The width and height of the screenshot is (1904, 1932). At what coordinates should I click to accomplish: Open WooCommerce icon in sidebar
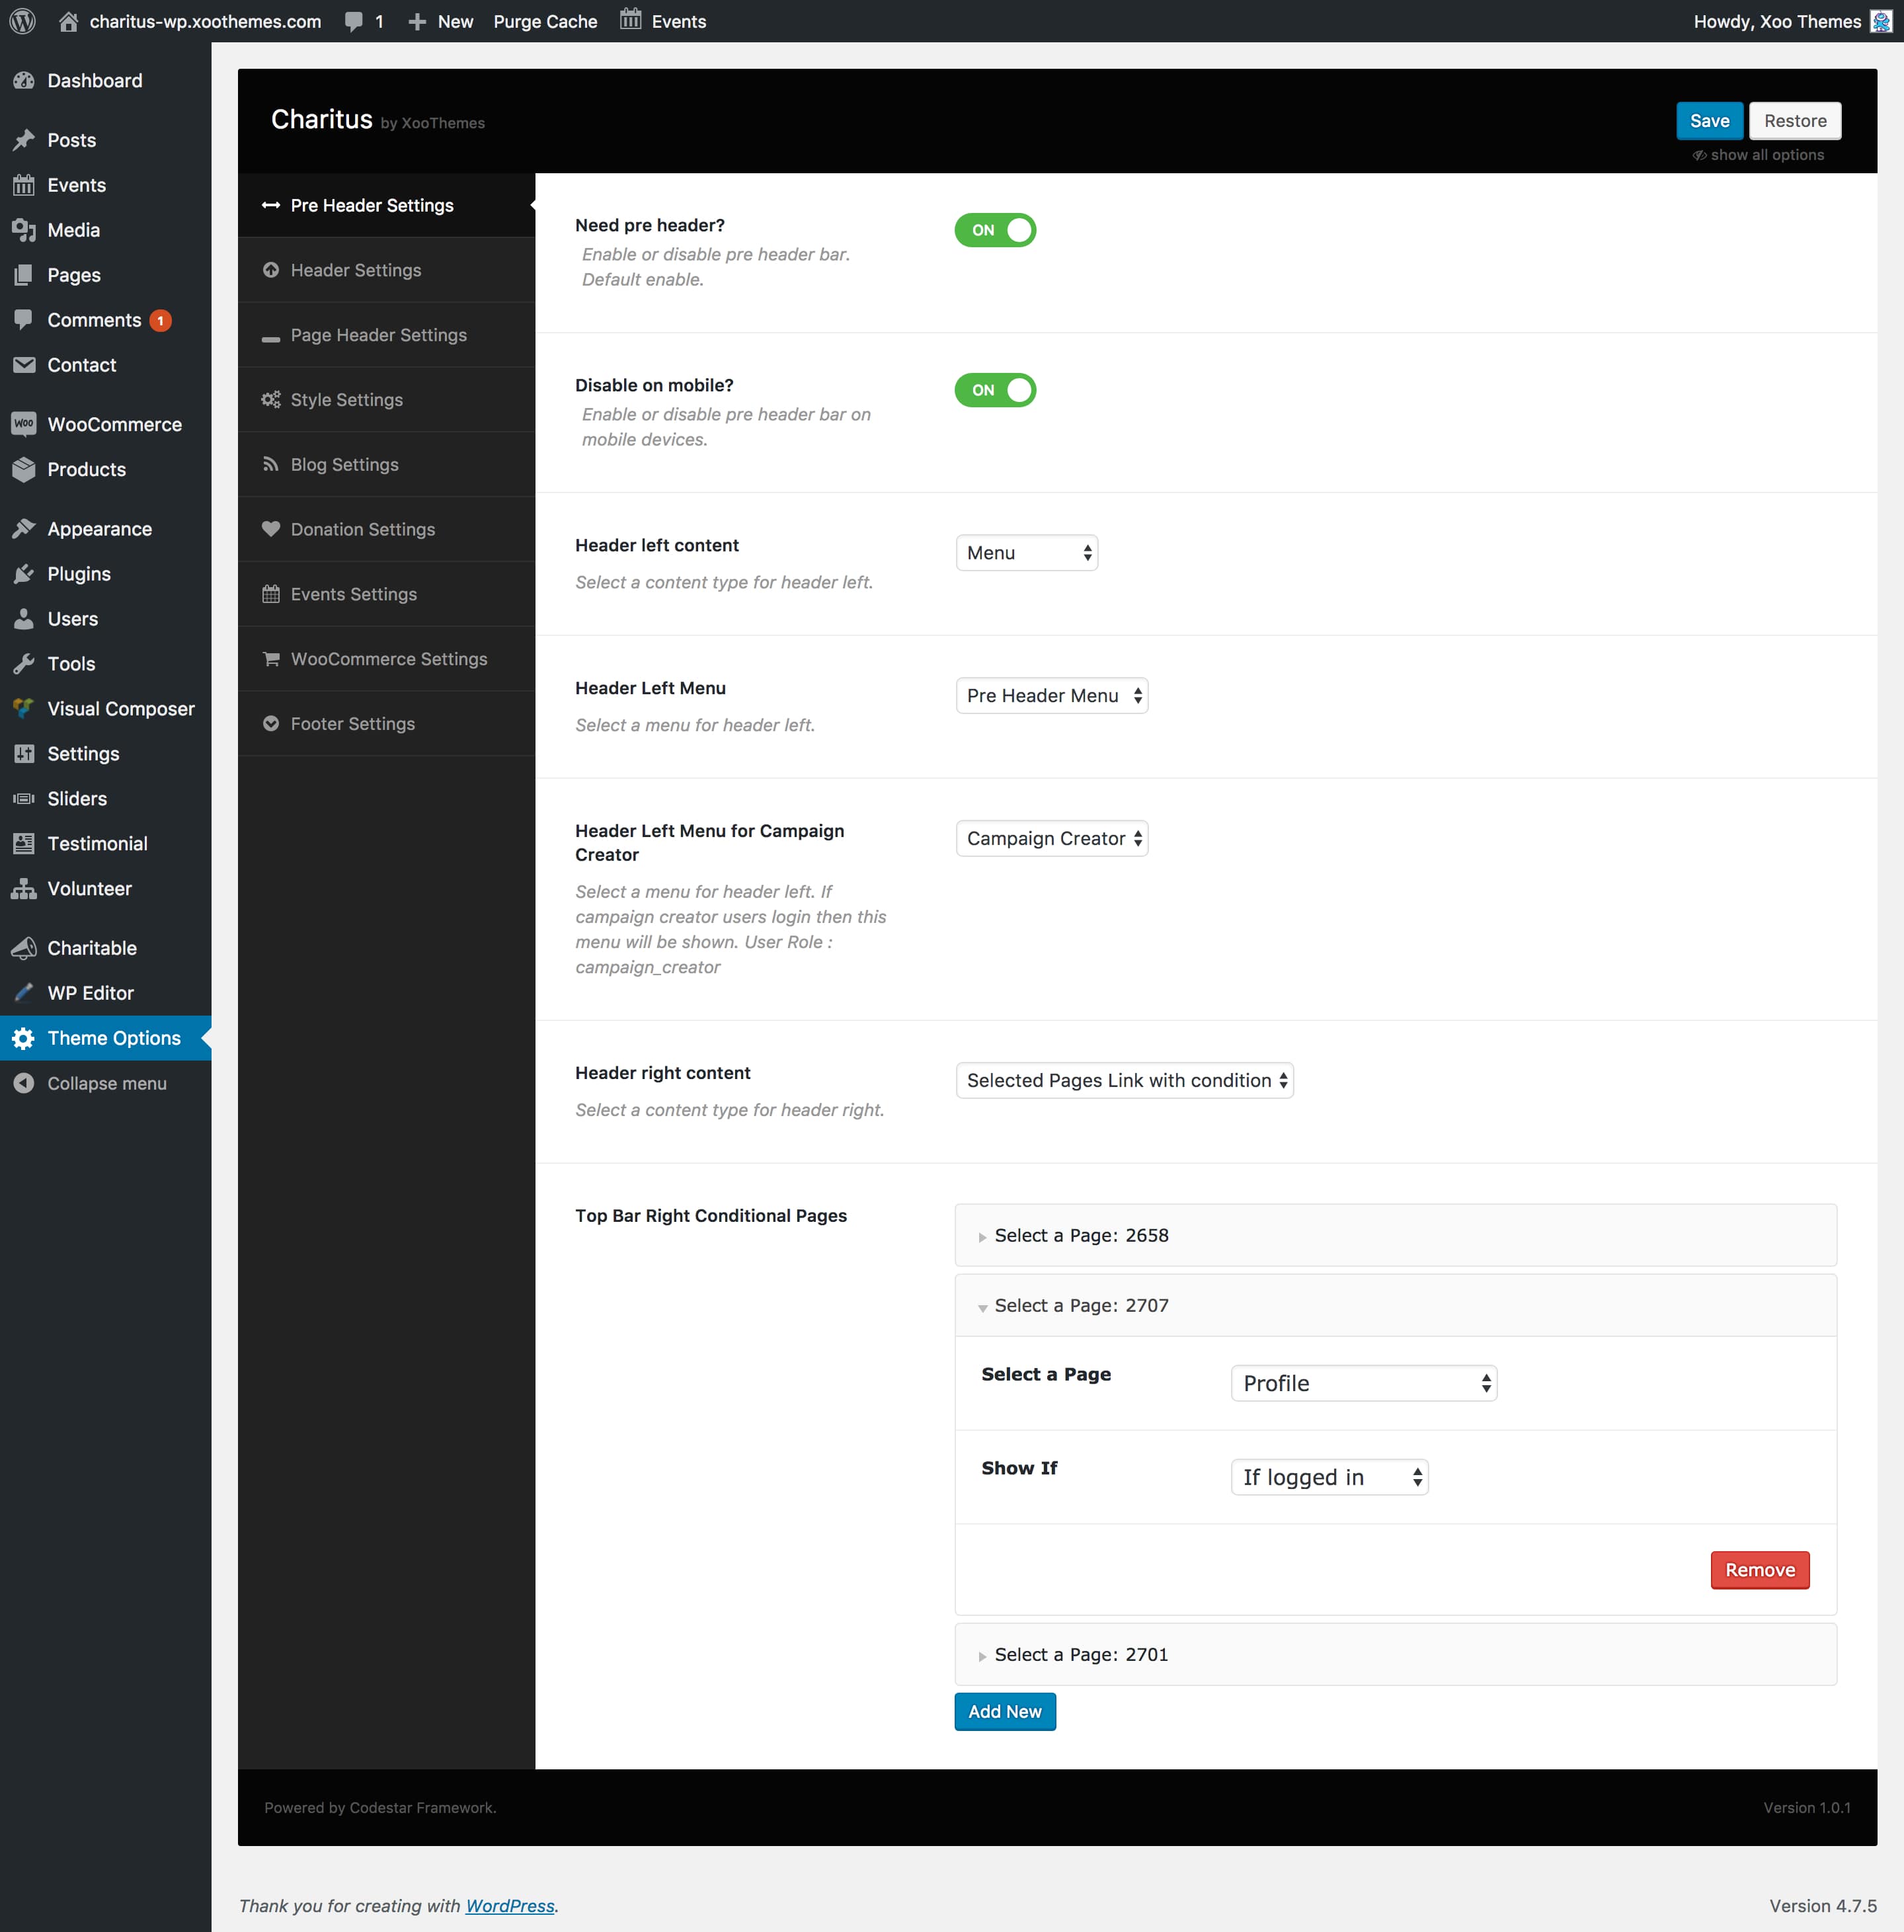(x=24, y=424)
